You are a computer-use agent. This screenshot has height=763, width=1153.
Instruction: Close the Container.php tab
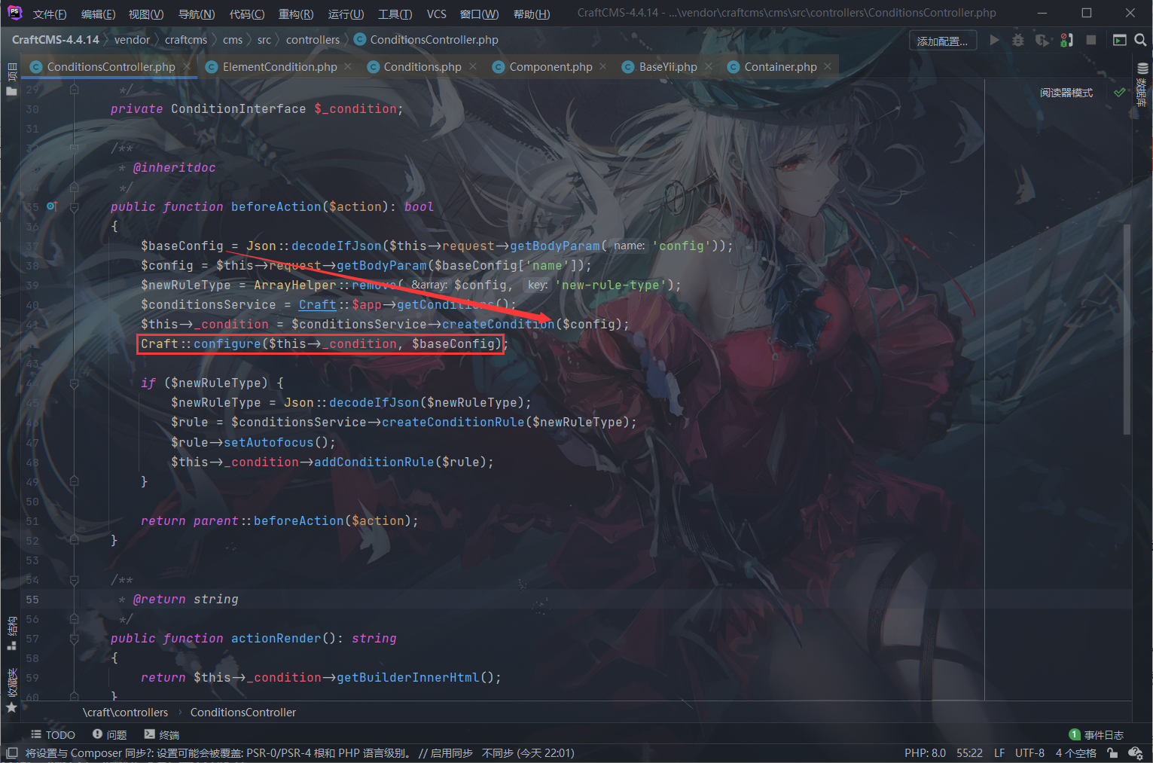coord(828,67)
